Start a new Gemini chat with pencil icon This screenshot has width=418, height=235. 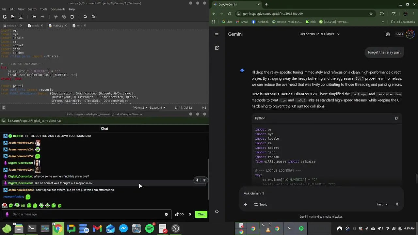(217, 48)
